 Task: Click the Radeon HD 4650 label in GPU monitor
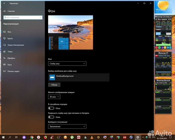tap(164, 55)
